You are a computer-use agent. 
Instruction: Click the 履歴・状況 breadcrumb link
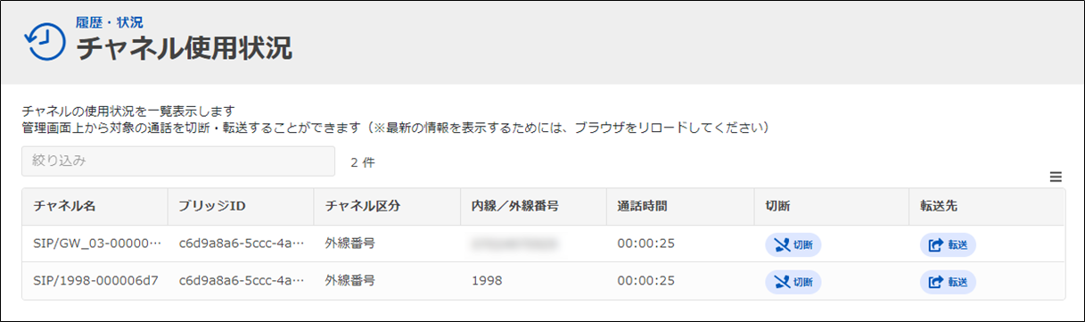click(109, 22)
